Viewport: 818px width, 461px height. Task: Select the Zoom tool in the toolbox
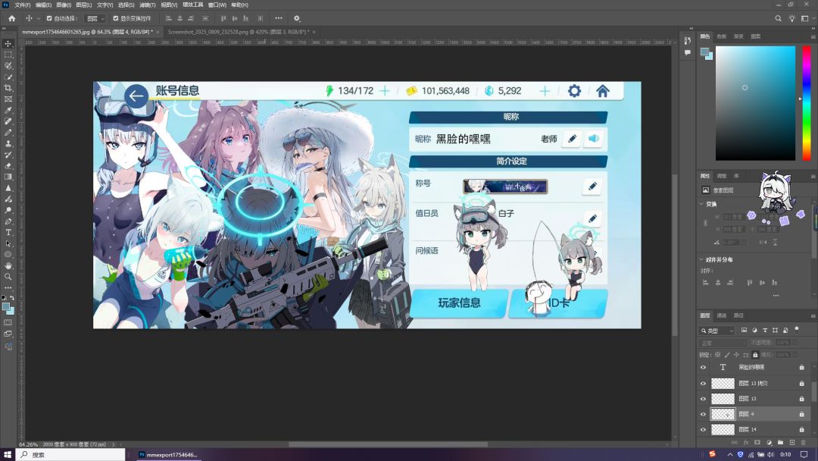tap(8, 277)
